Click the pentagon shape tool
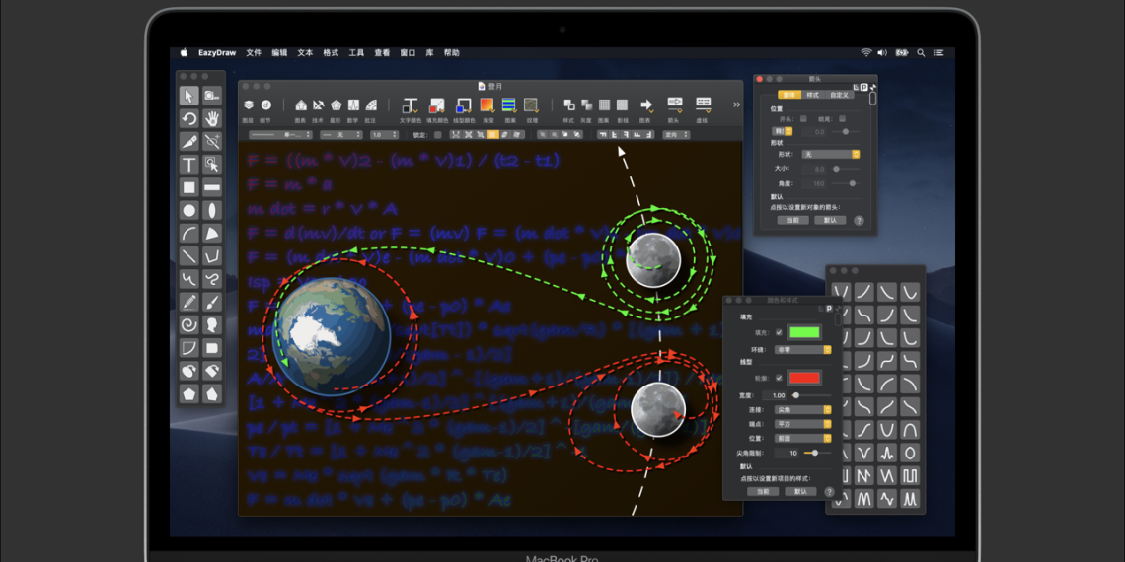Screen dimensions: 1125x562 tap(188, 393)
